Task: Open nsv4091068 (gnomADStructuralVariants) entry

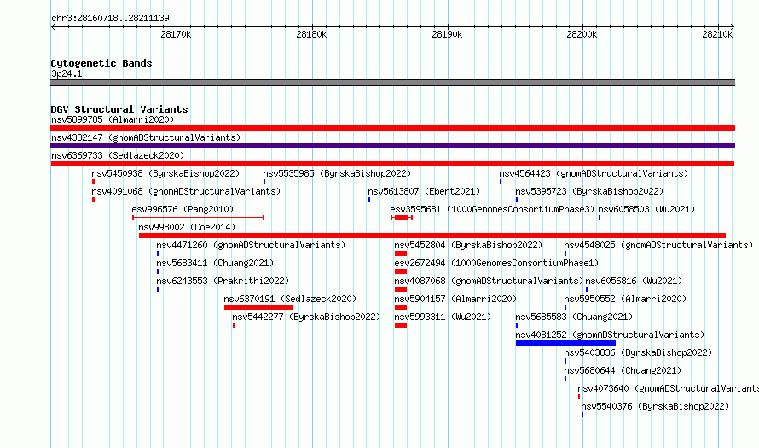Action: (x=186, y=191)
